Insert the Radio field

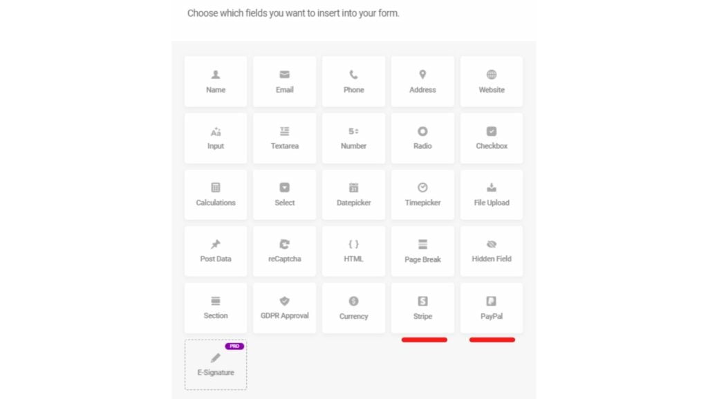(x=422, y=138)
